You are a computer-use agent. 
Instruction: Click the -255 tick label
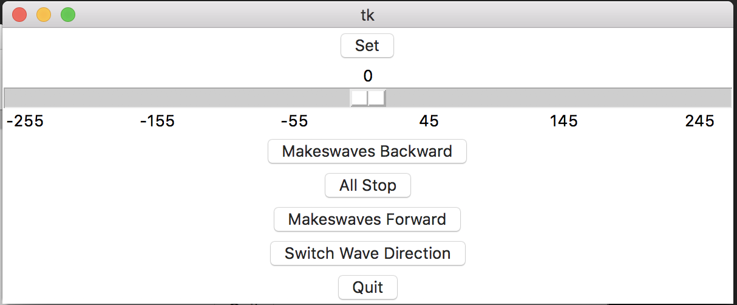coord(25,122)
